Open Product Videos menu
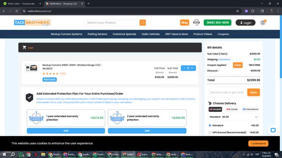This screenshot has width=282, height=158. point(203,34)
